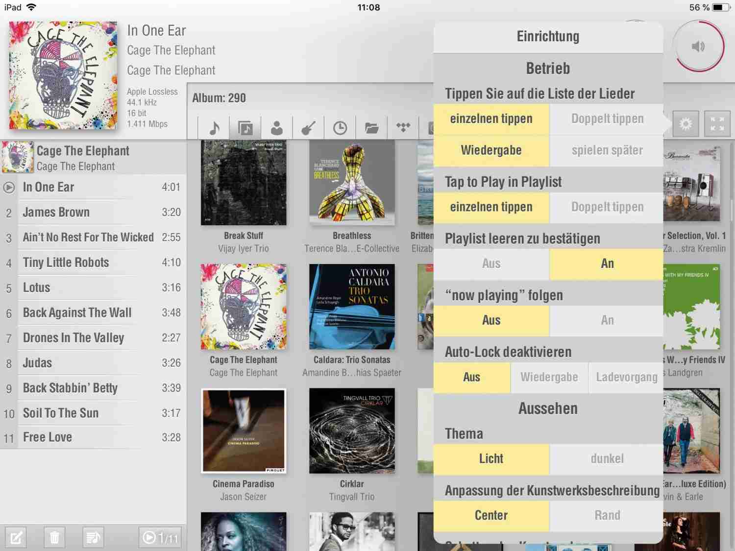Select 'Doppelt tippen' under Tap to Play in Playlist
Screen dimensions: 735x551
[607, 207]
